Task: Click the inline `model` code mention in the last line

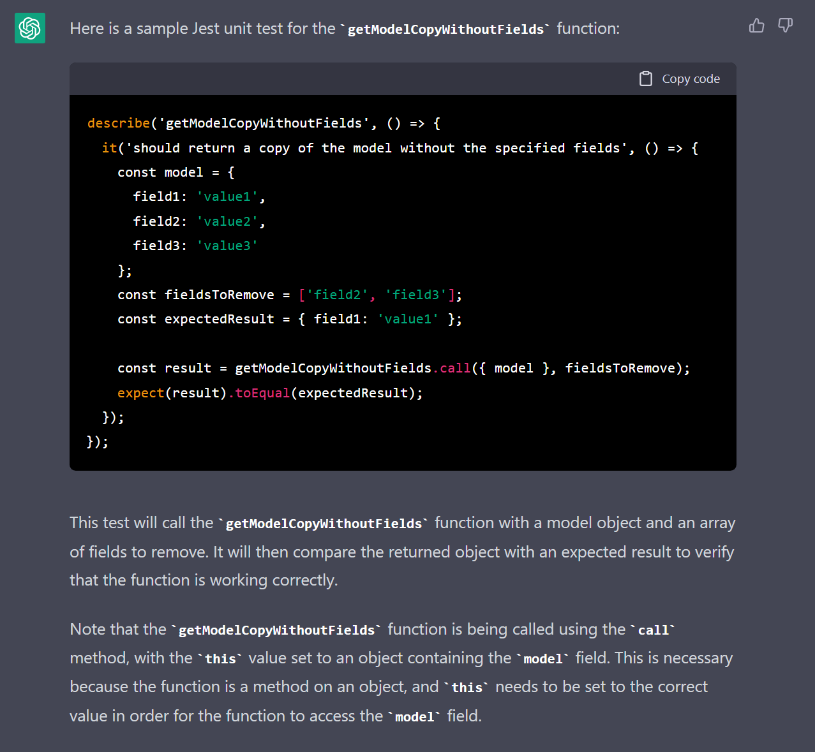Action: (415, 716)
